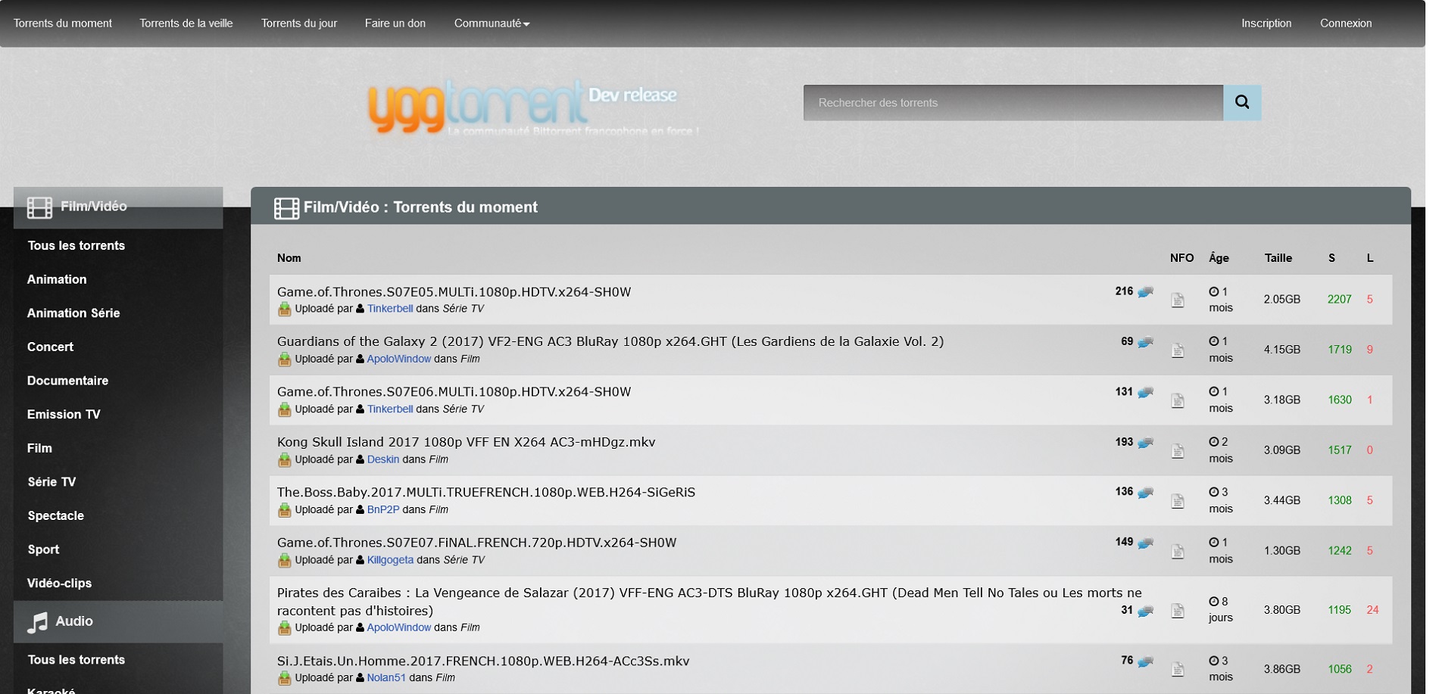This screenshot has width=1439, height=694.
Task: Open Torrents du jour page
Action: [x=299, y=23]
